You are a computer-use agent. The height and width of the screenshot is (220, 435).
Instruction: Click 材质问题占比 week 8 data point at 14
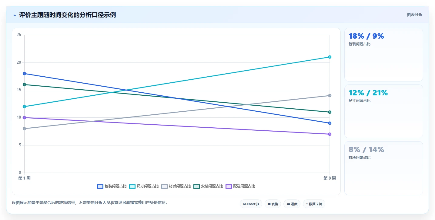[330, 96]
